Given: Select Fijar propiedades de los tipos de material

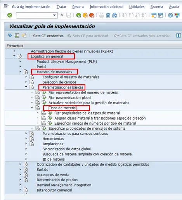Looking at the screenshot, I should (x=87, y=113).
